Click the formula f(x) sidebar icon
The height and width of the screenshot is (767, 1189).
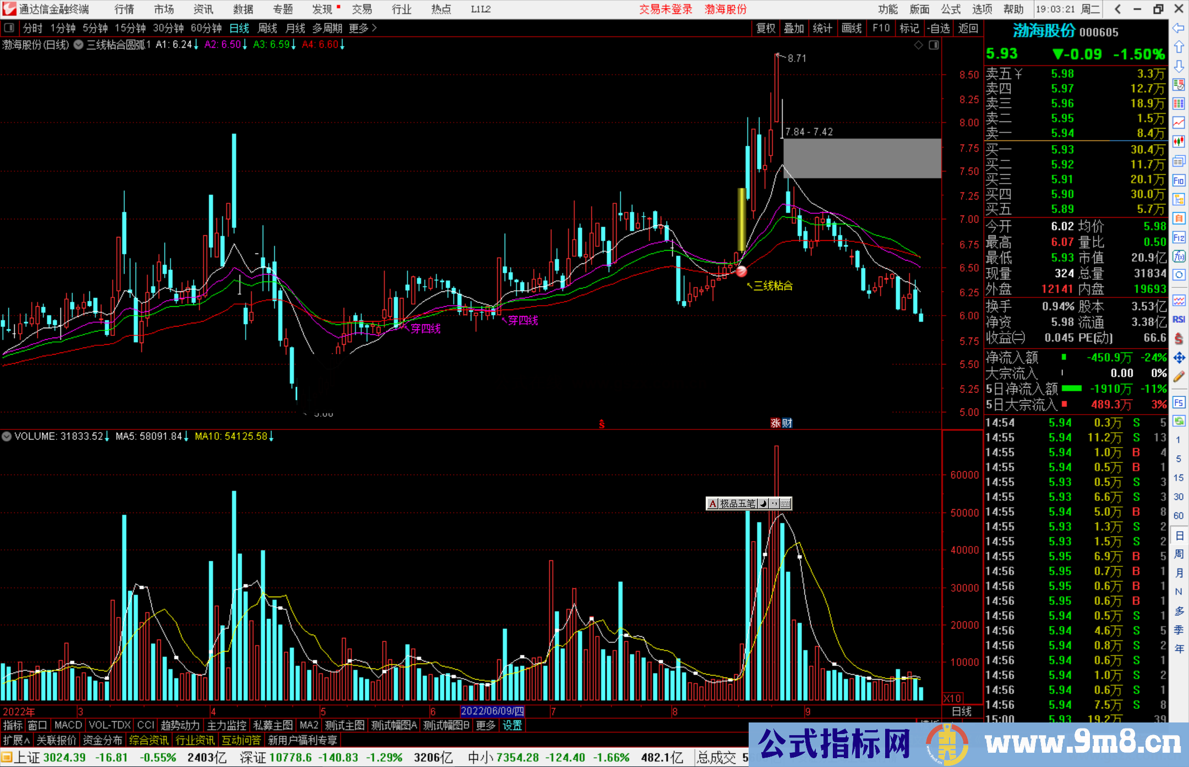[1179, 256]
